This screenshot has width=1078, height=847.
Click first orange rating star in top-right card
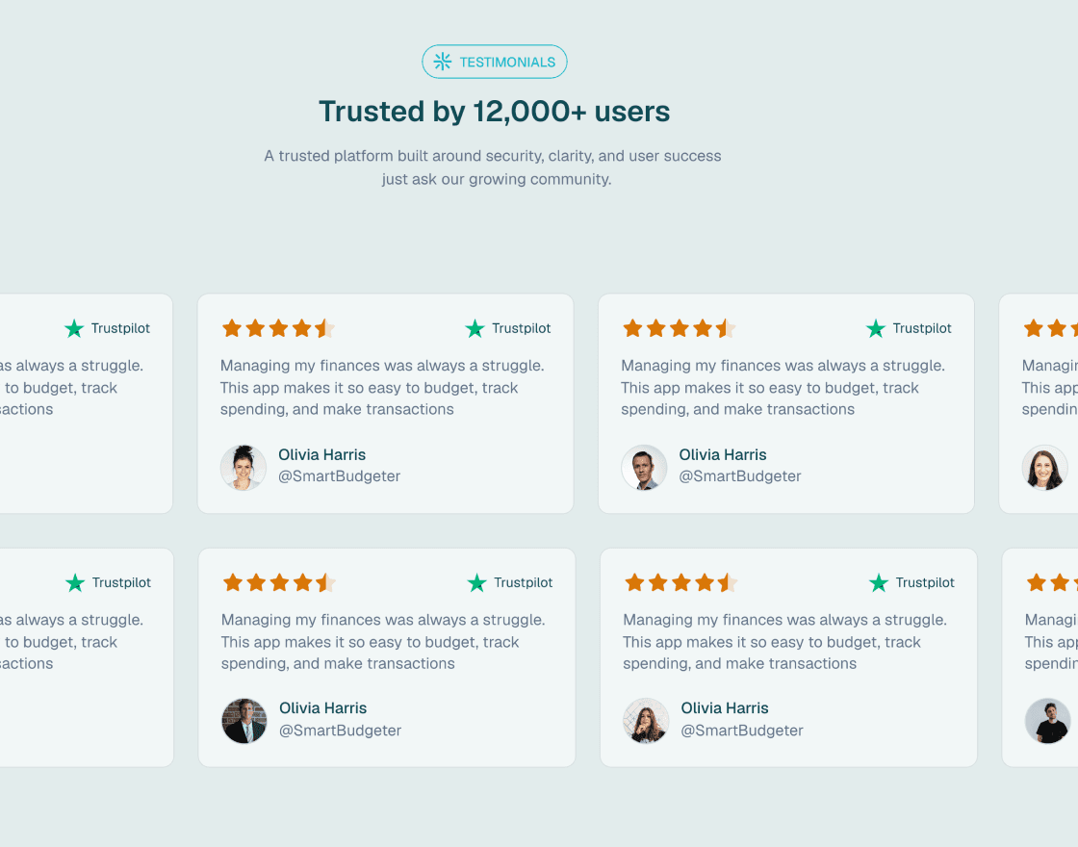[x=632, y=328]
